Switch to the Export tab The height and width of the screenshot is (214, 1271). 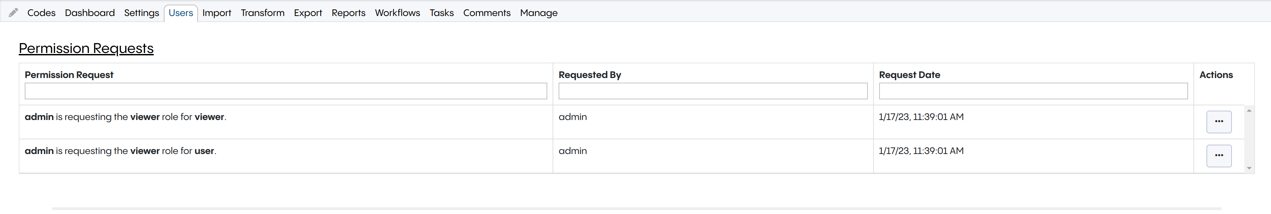click(308, 13)
